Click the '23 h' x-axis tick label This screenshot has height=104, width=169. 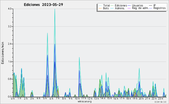pyautogui.click(x=160, y=98)
